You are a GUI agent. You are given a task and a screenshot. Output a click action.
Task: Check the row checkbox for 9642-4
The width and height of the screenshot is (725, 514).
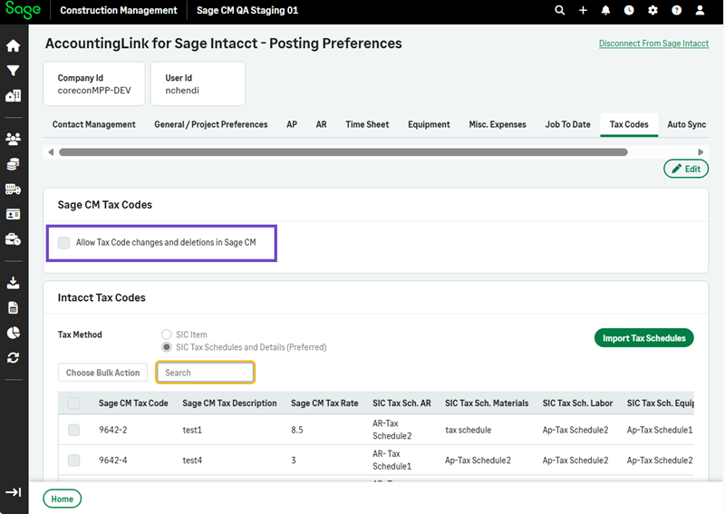coord(74,461)
